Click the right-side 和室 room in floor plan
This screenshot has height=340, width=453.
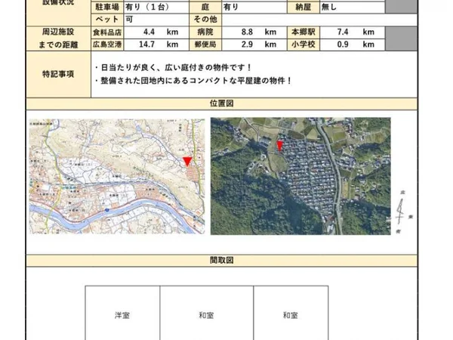tap(291, 313)
